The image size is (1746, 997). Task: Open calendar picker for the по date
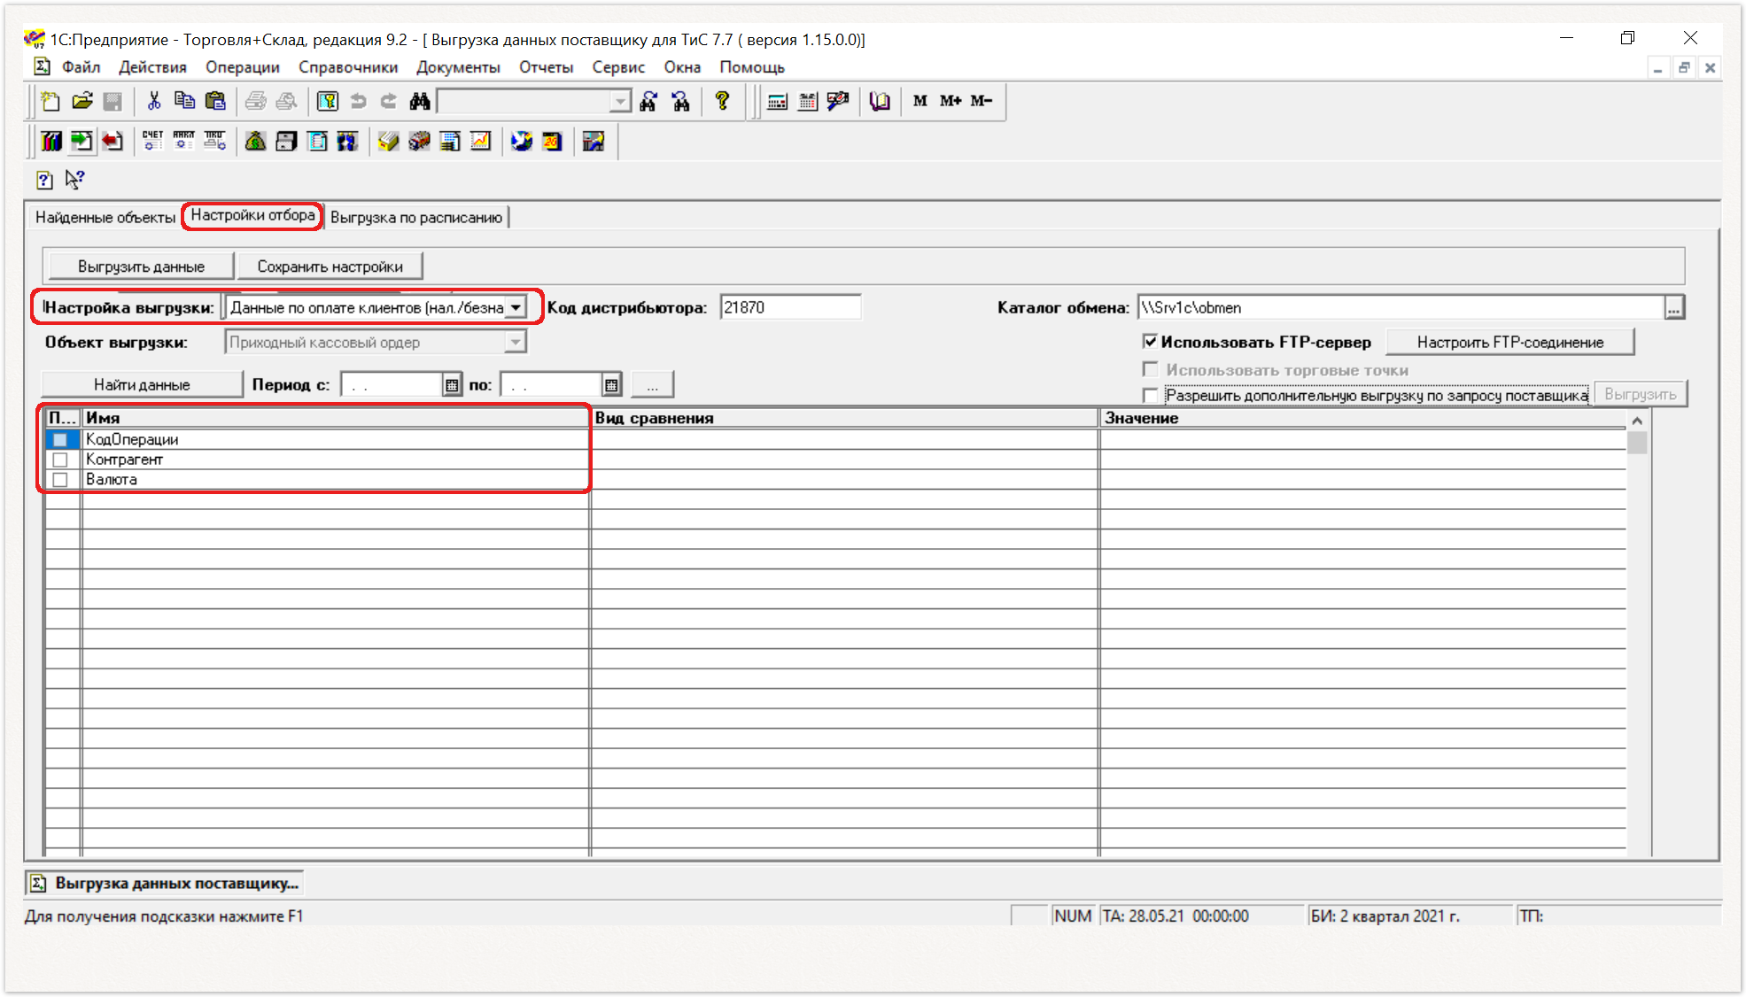[611, 385]
